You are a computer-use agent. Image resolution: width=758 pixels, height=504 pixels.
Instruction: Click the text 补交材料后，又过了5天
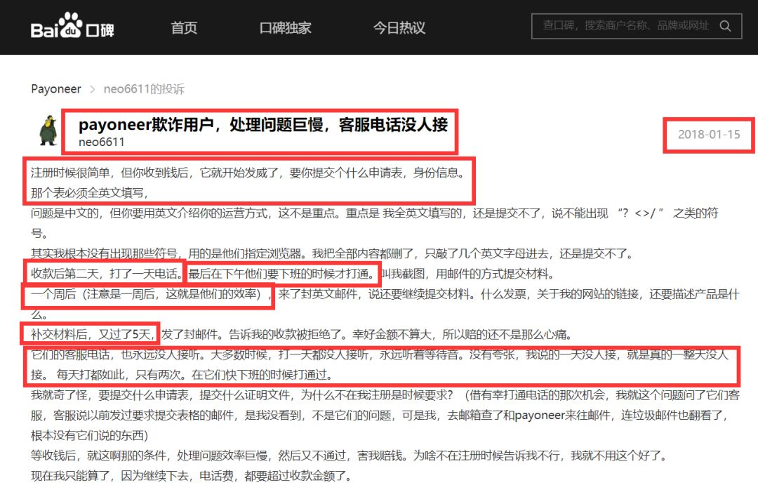(x=92, y=334)
